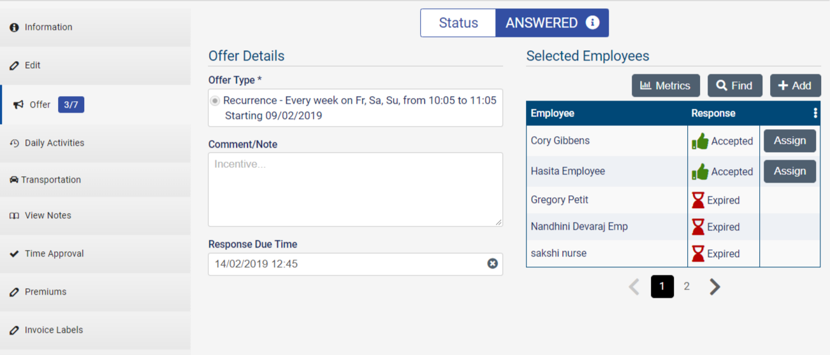Click the Find employees button

(734, 86)
